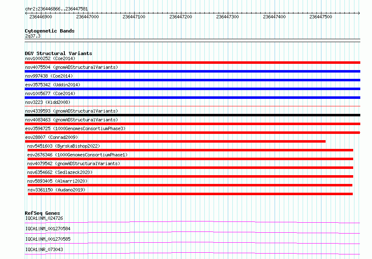Open nsv5451603 (ByrskaBishop2022) variant label
The height and width of the screenshot is (259, 372).
64,146
